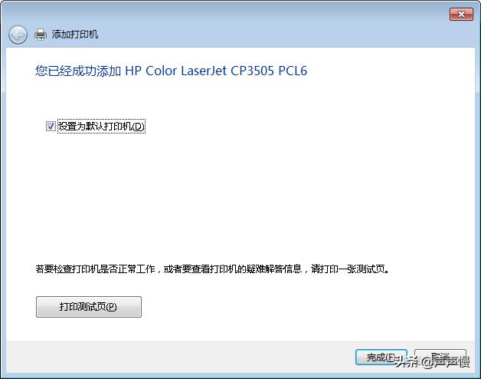This screenshot has width=481, height=379.
Task: Cancel the wizard with 取消 button
Action: (x=440, y=358)
